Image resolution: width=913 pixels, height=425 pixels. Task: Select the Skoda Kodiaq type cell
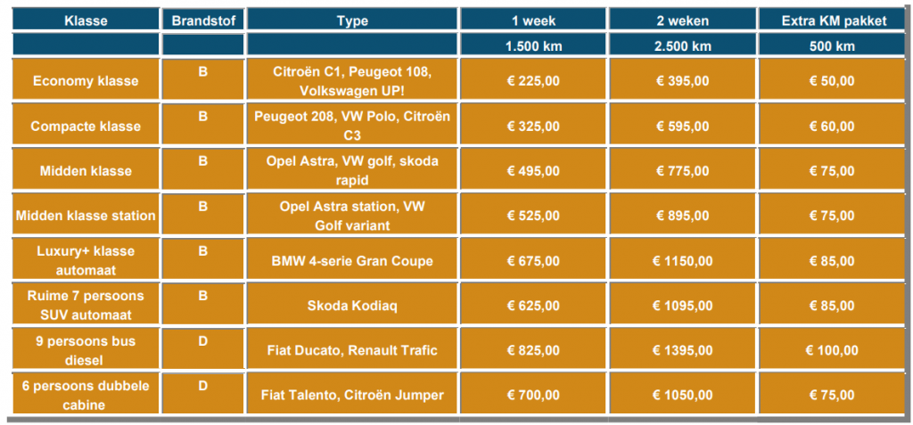pos(352,306)
